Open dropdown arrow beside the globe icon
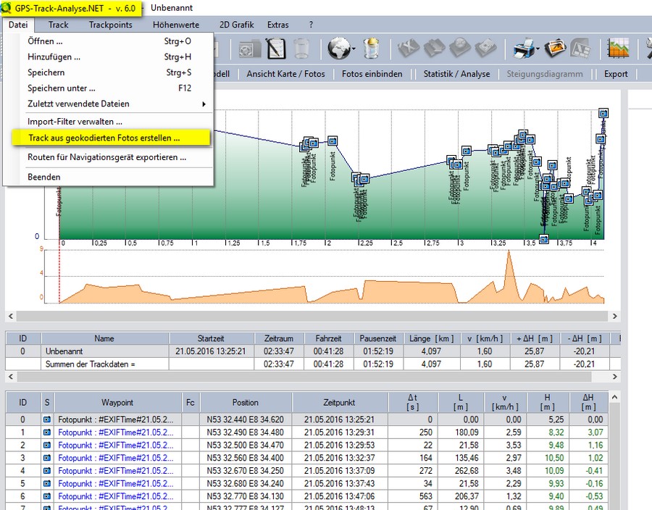 353,49
